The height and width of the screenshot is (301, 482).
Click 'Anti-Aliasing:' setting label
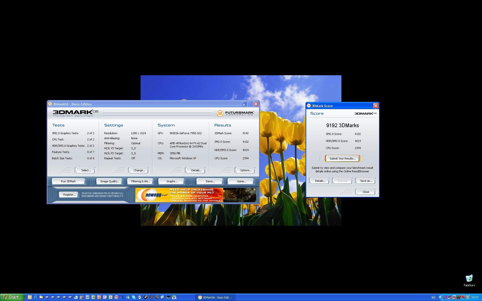click(x=112, y=138)
